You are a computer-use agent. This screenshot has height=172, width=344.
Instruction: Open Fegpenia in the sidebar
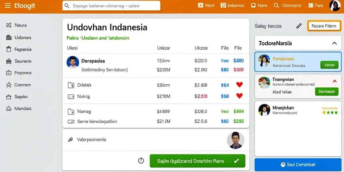tap(19, 49)
